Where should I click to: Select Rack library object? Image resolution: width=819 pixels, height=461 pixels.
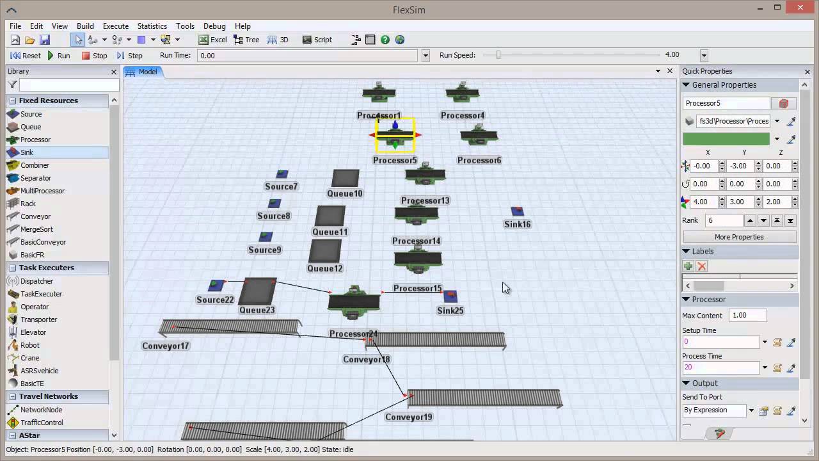pos(28,204)
